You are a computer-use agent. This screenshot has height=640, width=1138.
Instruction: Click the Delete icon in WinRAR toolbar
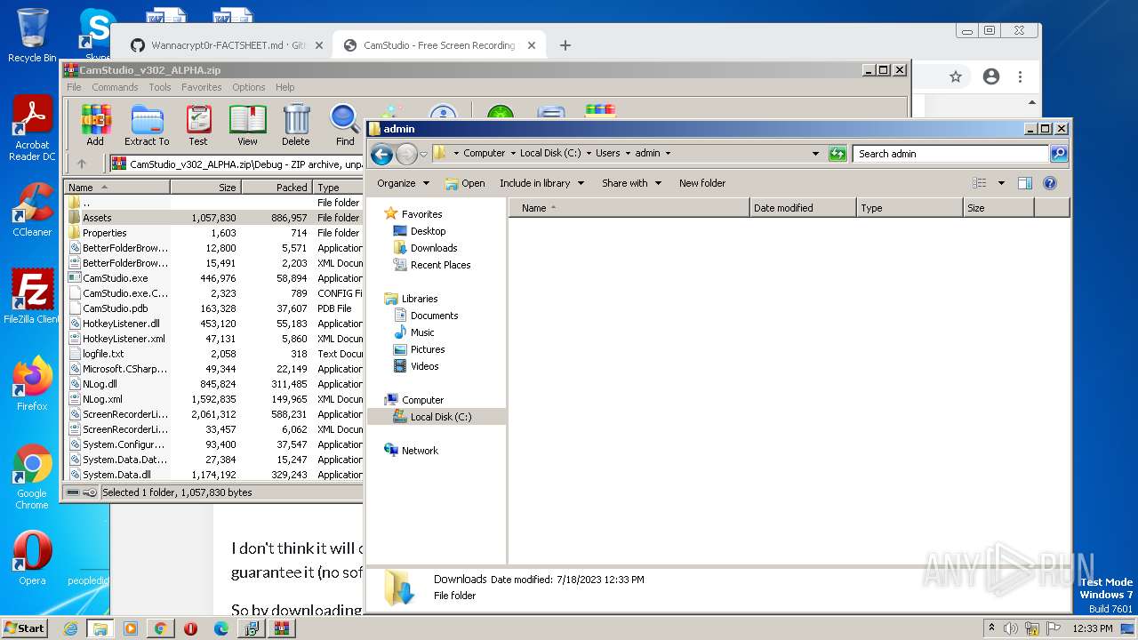point(296,124)
